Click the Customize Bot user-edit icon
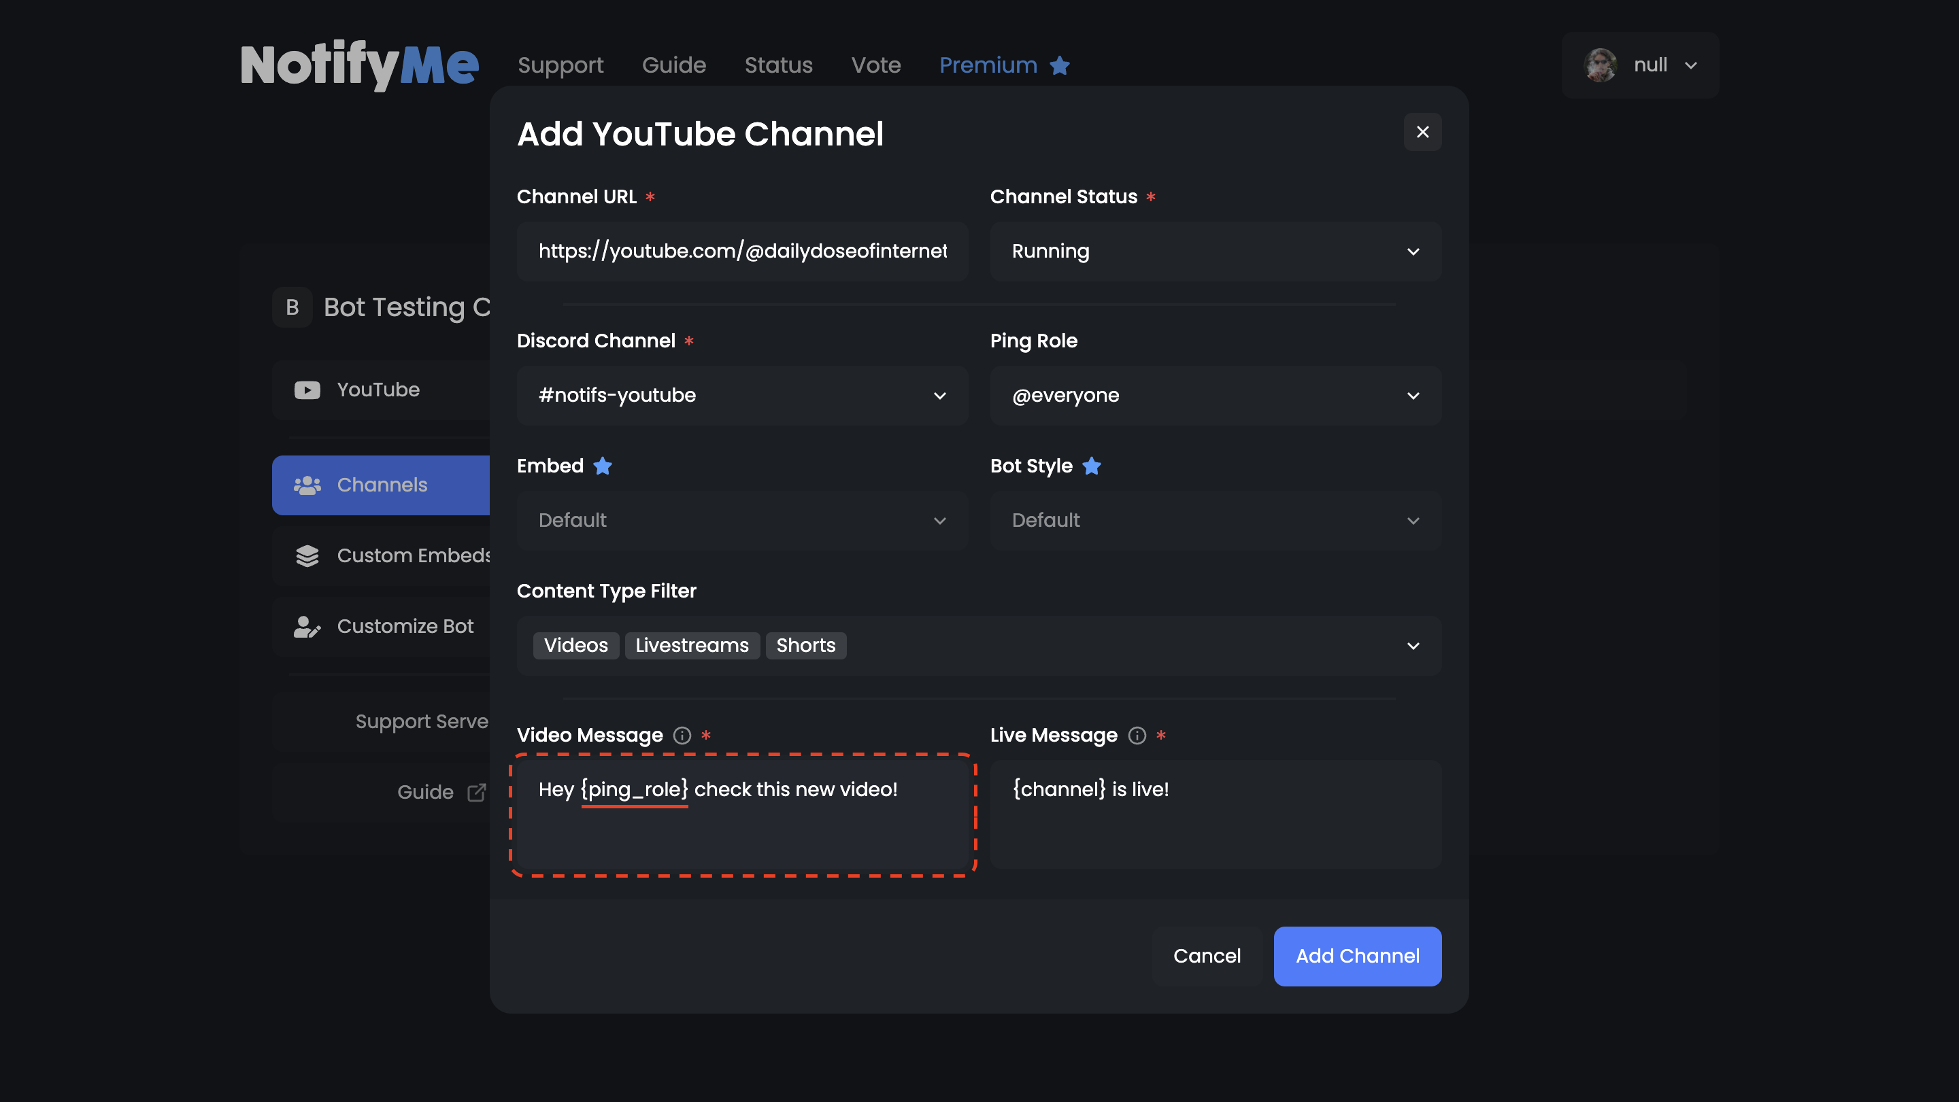The image size is (1959, 1102). (307, 626)
